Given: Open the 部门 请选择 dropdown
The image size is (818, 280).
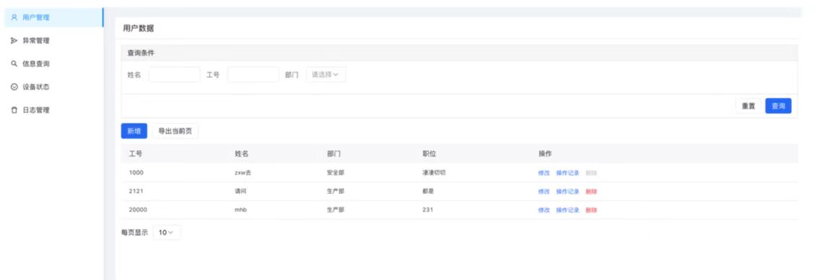Looking at the screenshot, I should coord(325,74).
